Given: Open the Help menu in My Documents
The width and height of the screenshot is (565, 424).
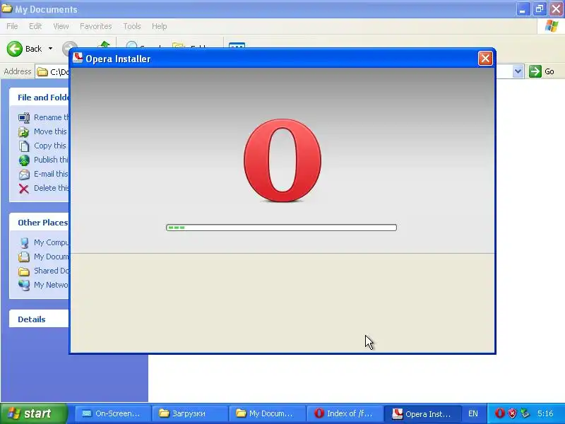Looking at the screenshot, I should [160, 26].
